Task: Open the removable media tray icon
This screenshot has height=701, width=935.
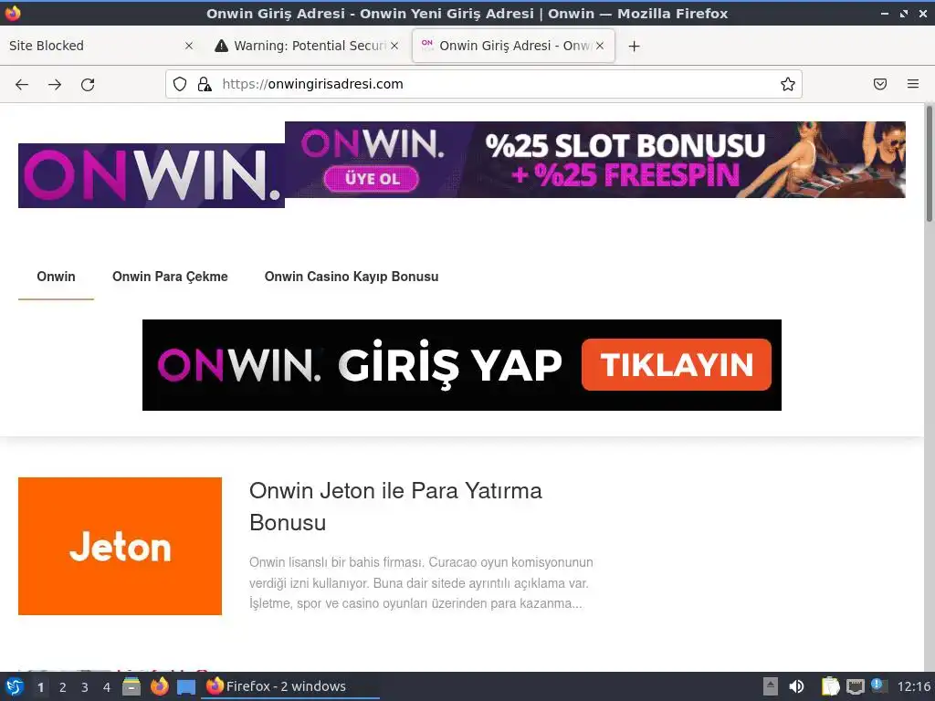Action: 771,686
